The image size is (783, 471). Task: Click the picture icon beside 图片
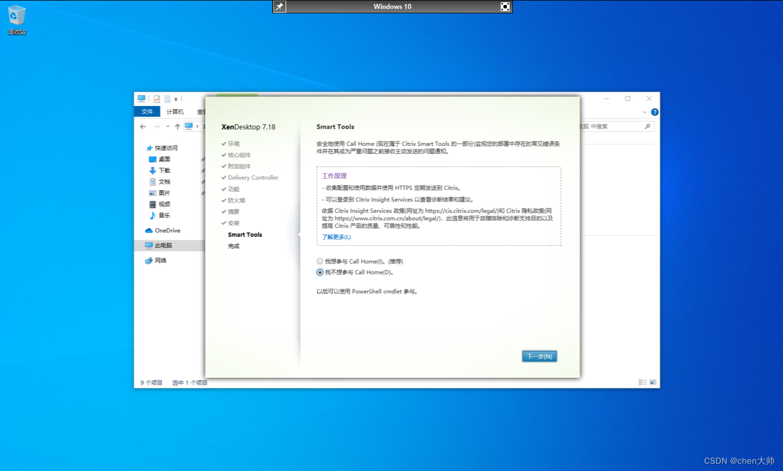[x=152, y=193]
